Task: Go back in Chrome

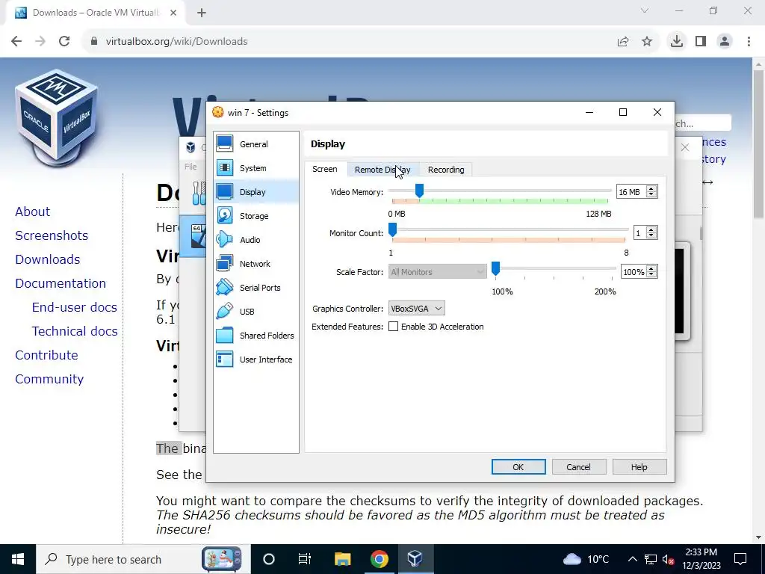Action: coord(16,42)
